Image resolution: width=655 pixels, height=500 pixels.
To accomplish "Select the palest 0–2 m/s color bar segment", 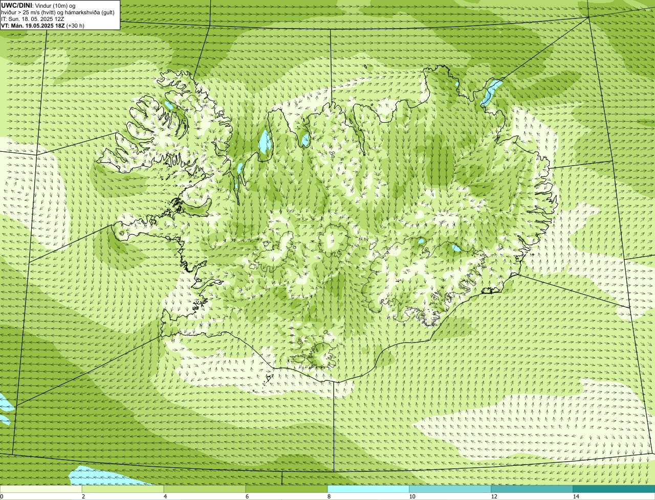I will tap(41, 489).
